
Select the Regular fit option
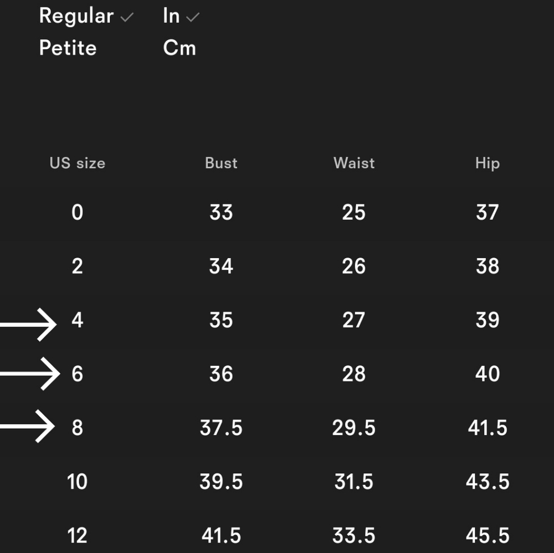(x=76, y=16)
